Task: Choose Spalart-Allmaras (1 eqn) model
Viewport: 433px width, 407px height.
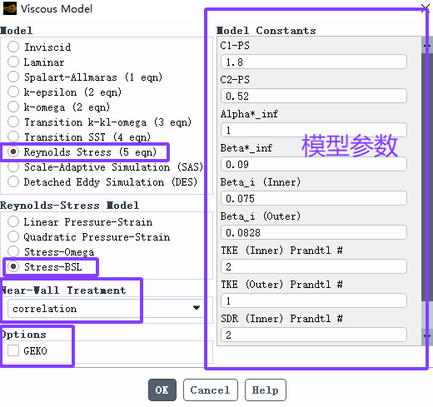Action: click(13, 77)
